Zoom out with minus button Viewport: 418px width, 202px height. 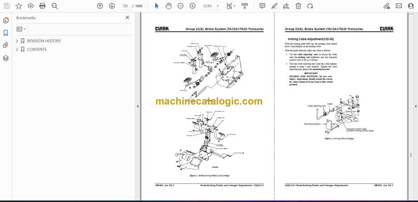(181, 6)
